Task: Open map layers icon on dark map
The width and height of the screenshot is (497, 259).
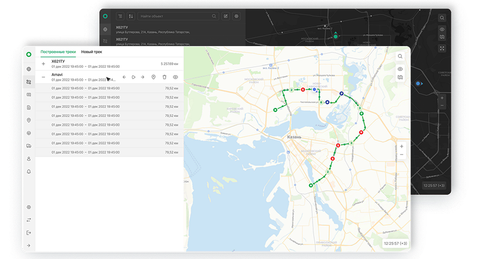Action: tap(442, 37)
